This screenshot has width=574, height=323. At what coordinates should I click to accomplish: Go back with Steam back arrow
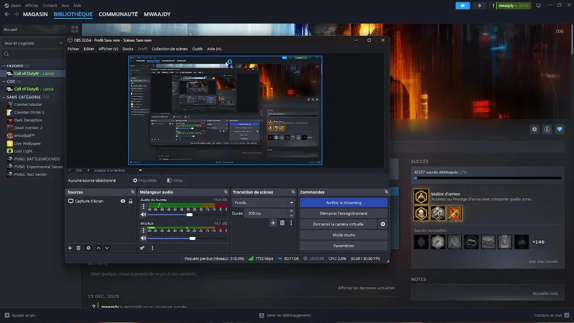point(7,14)
